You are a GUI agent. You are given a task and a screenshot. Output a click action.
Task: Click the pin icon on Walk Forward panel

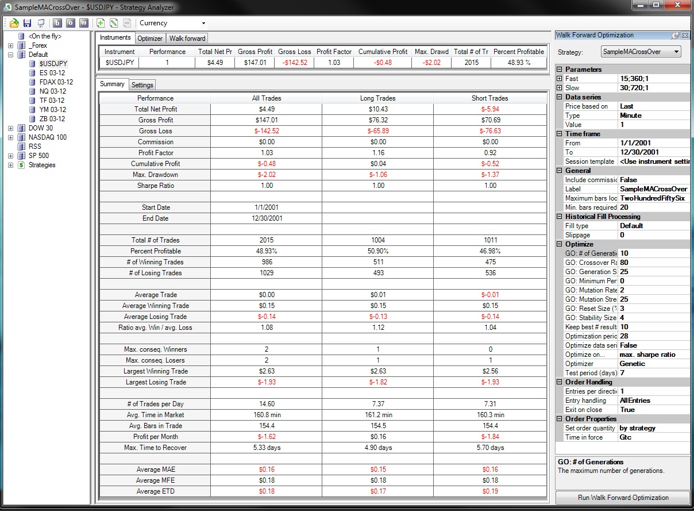click(x=676, y=36)
